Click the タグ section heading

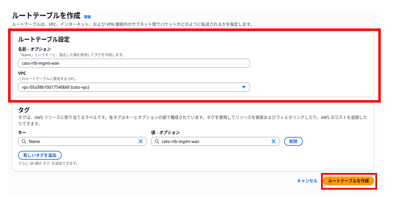24,110
